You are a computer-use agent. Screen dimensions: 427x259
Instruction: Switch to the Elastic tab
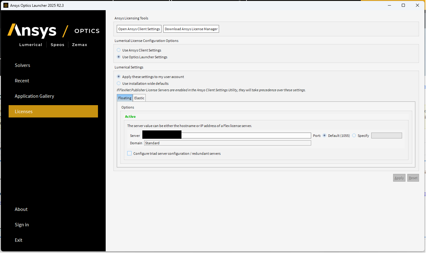(x=139, y=98)
